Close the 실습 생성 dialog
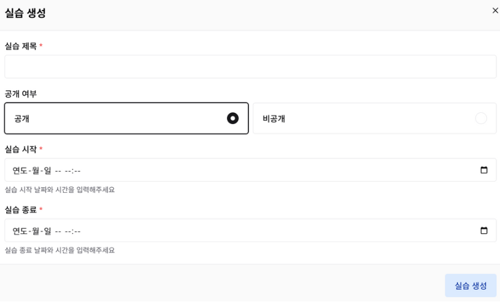 click(x=495, y=10)
